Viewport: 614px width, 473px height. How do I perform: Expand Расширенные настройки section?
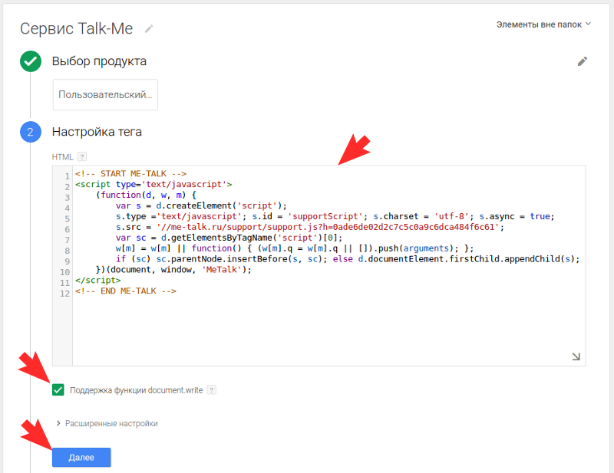click(107, 423)
